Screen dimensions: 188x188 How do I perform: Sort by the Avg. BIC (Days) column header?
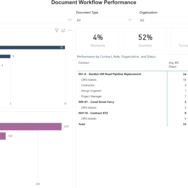174,64
